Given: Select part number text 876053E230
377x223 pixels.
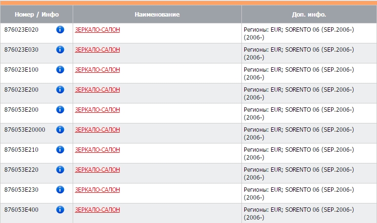Looking at the screenshot, I should pos(21,190).
